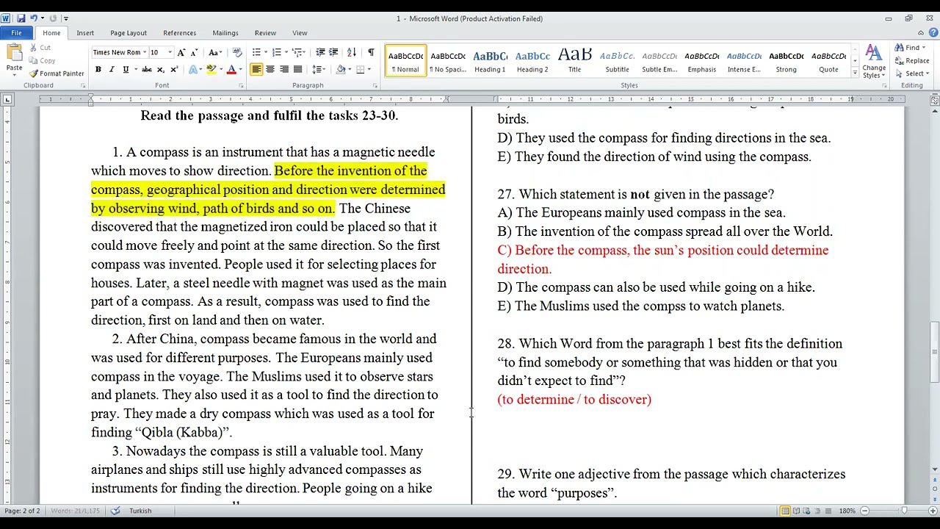This screenshot has height=529, width=940.
Task: Switch to the References tab
Action: (x=179, y=33)
